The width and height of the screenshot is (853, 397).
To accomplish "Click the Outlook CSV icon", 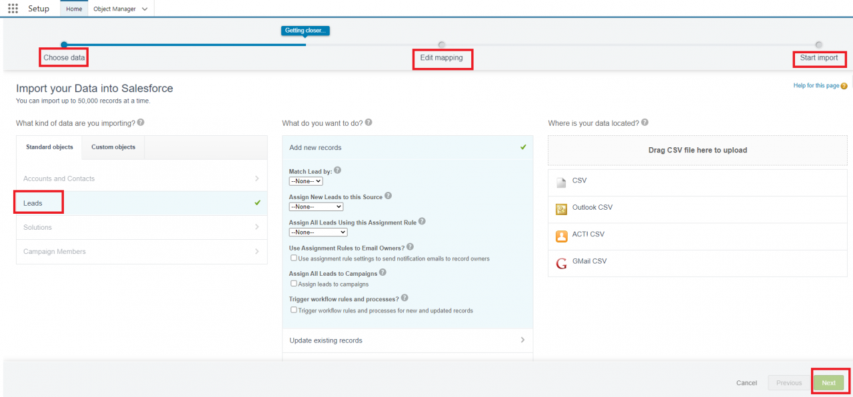I will pyautogui.click(x=561, y=209).
